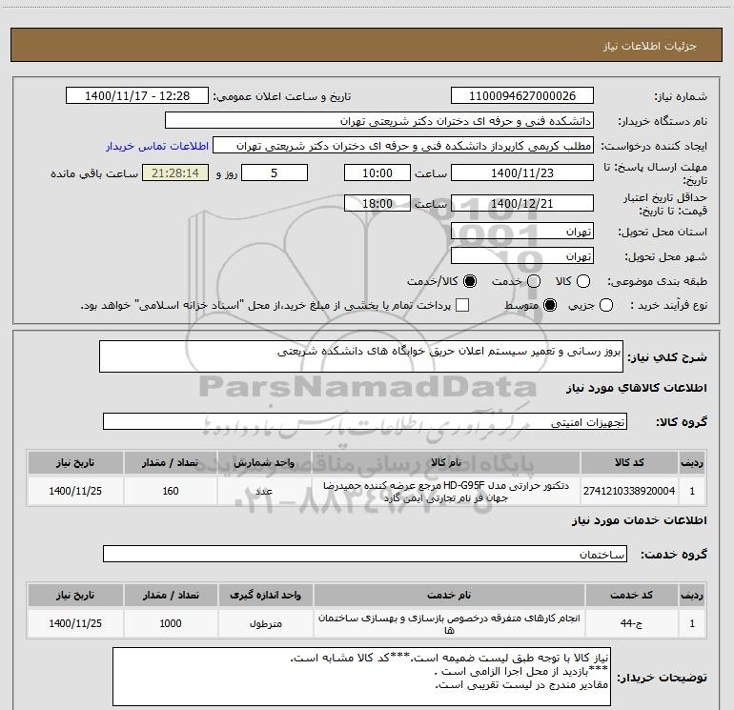This screenshot has width=734, height=710.
Task: Click the price validity date 1400/12/21
Action: click(522, 203)
